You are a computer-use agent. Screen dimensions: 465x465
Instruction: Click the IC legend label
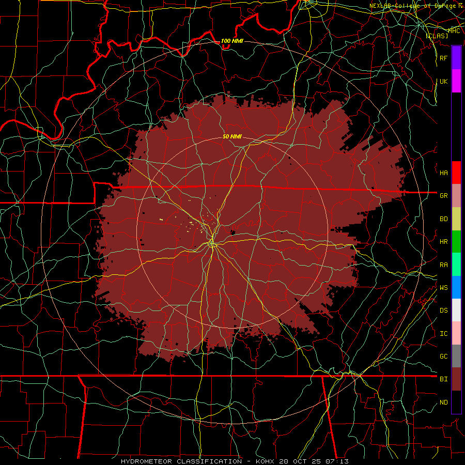tap(444, 334)
